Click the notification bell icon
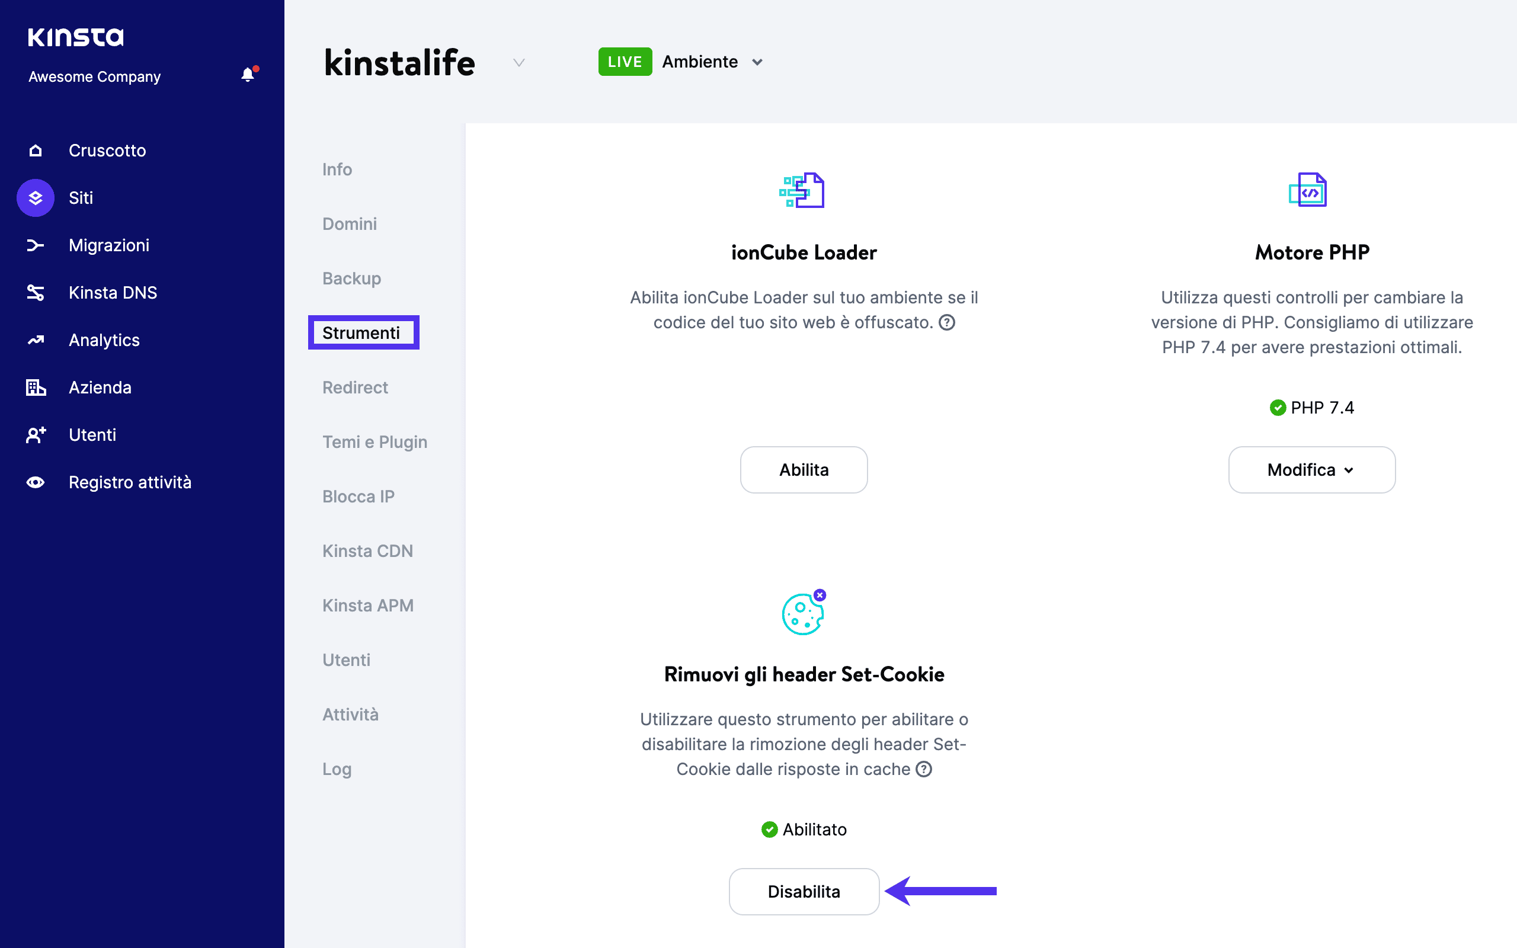 click(248, 75)
